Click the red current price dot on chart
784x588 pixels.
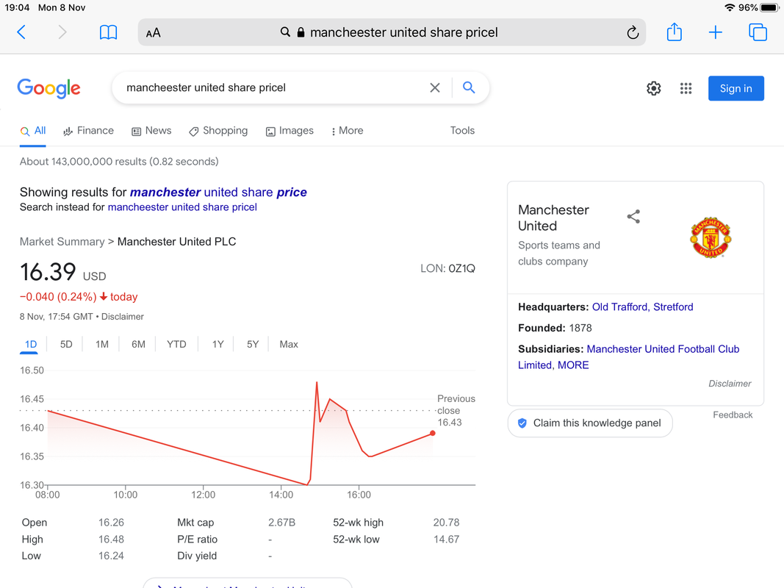433,434
